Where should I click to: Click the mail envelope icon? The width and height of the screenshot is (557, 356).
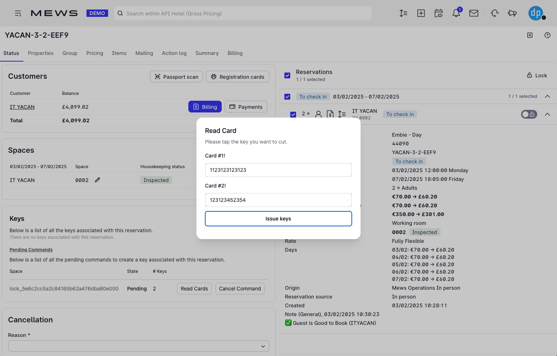point(473,13)
